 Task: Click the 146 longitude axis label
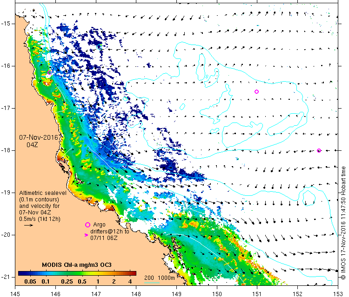tap(55, 294)
